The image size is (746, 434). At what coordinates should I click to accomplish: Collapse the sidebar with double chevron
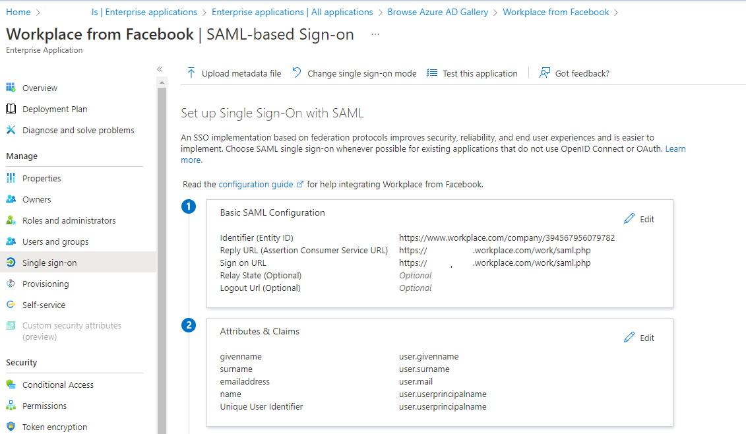coord(160,69)
